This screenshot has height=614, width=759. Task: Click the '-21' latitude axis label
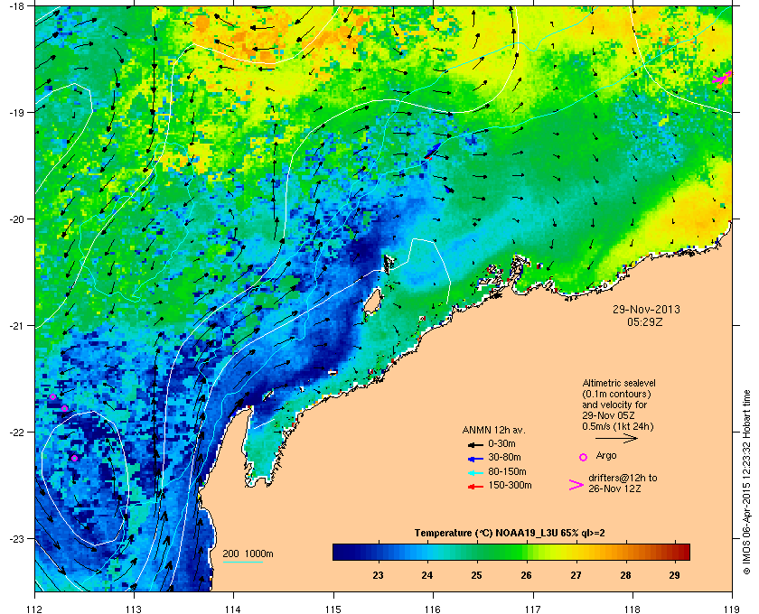[x=17, y=326]
